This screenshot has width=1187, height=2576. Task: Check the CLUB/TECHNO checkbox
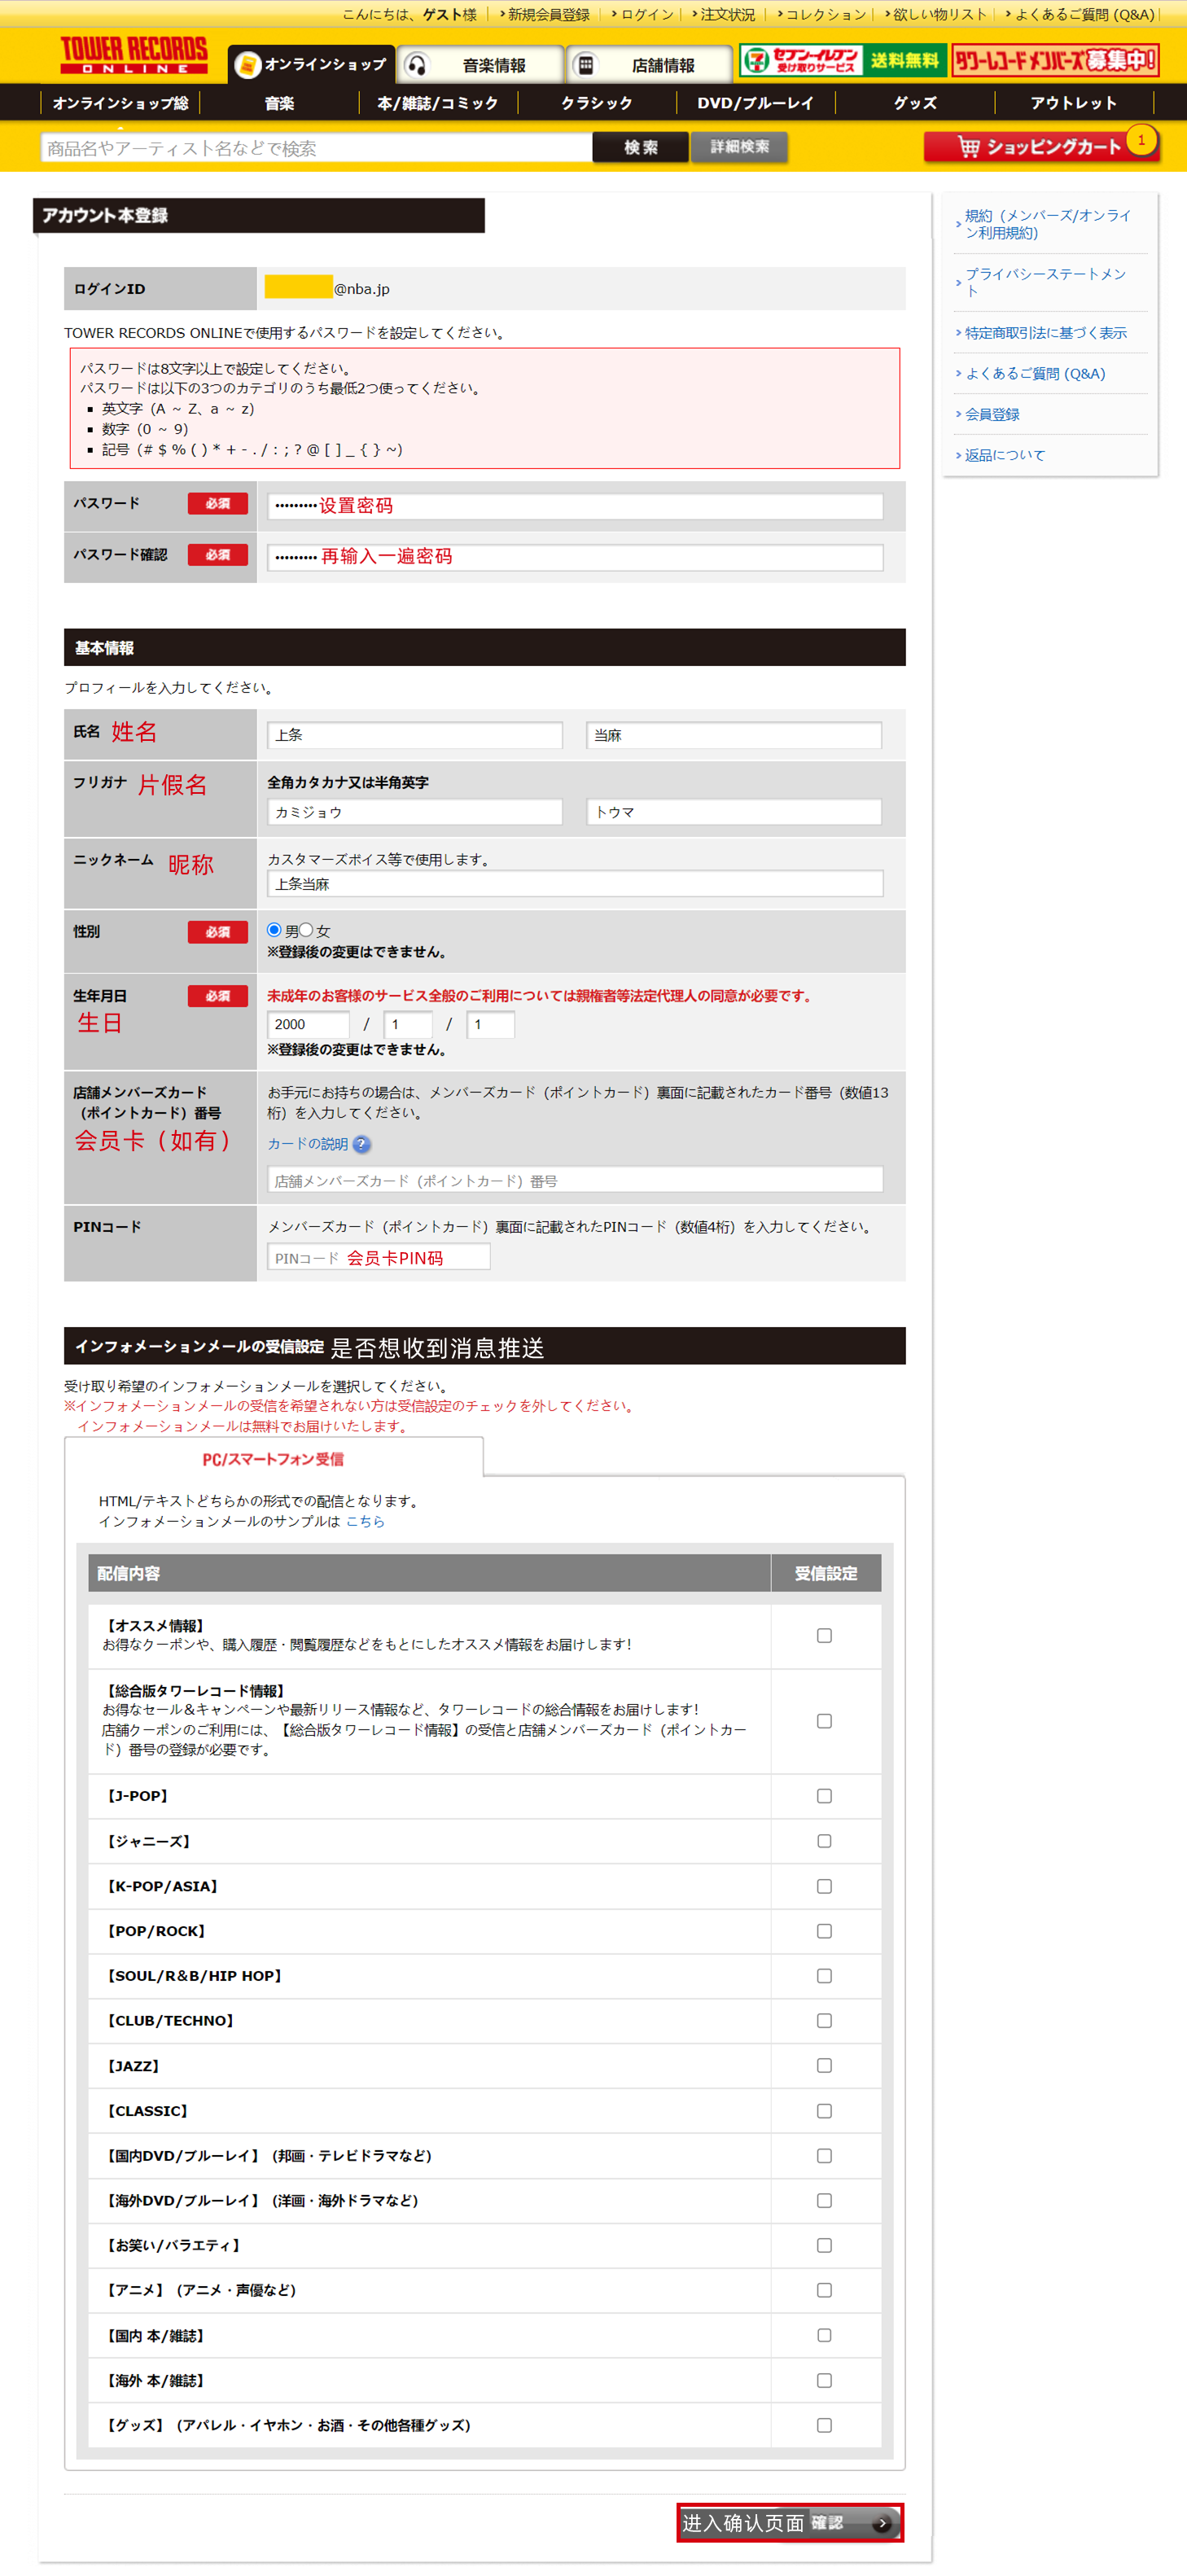pos(824,2021)
